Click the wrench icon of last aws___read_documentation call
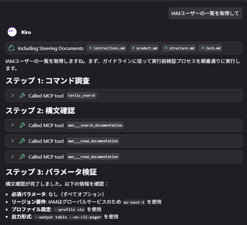The width and height of the screenshot is (247, 225). [x=22, y=157]
